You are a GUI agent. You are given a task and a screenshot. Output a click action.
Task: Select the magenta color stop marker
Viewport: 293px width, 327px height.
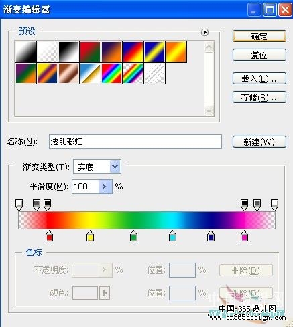coord(244,236)
